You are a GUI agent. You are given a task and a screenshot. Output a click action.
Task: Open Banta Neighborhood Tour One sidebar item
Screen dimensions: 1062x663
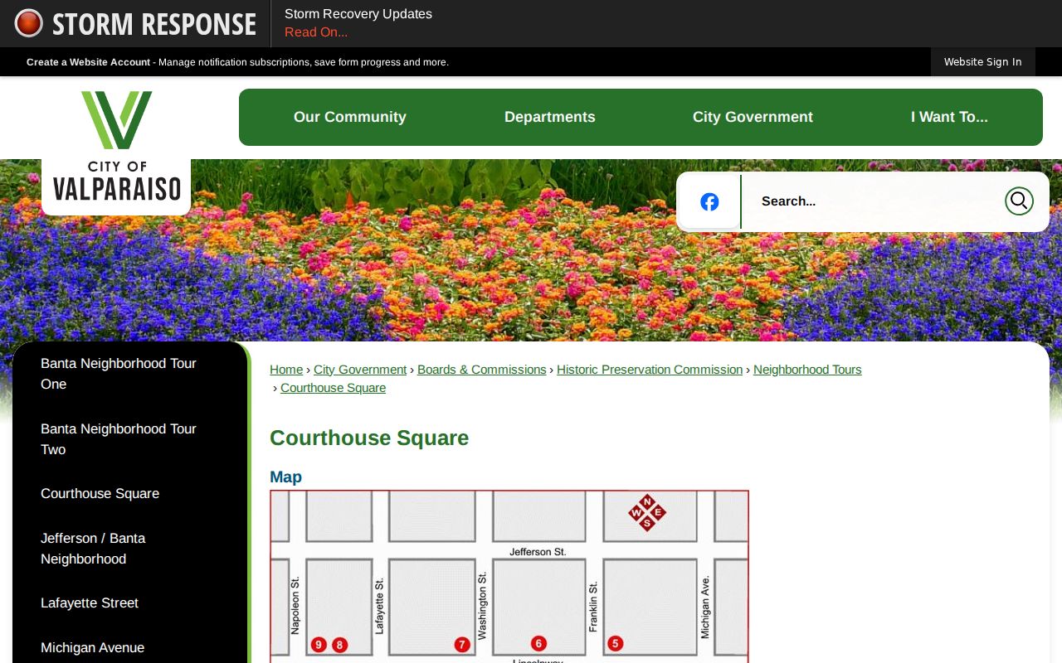tap(130, 374)
